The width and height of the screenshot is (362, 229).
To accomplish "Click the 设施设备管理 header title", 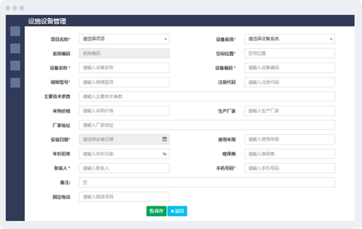I will (47, 21).
